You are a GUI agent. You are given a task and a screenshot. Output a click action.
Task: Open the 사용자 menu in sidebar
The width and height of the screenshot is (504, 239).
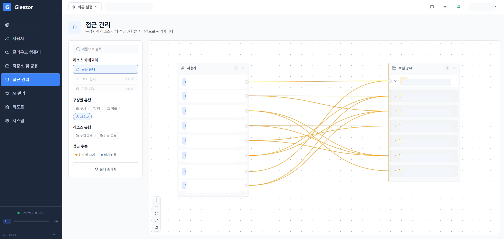[30, 38]
